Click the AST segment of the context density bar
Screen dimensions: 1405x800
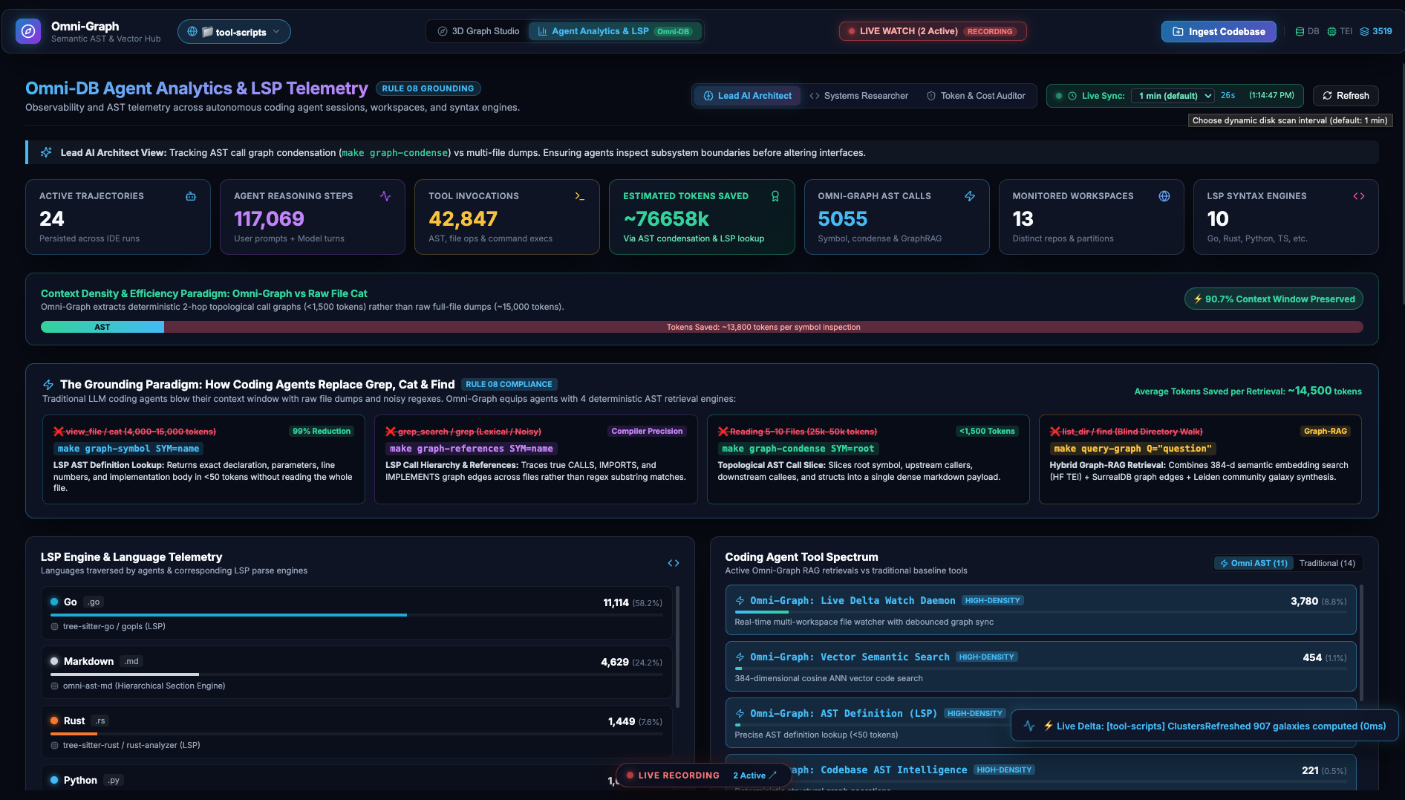tap(102, 327)
